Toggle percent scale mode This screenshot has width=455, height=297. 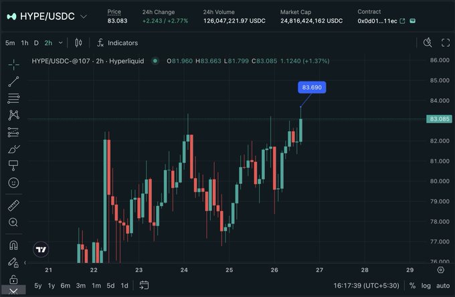tap(412, 286)
